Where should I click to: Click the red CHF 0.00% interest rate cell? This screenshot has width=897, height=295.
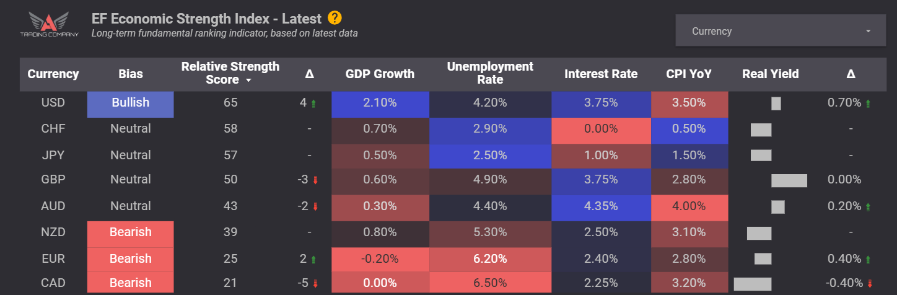pos(601,130)
